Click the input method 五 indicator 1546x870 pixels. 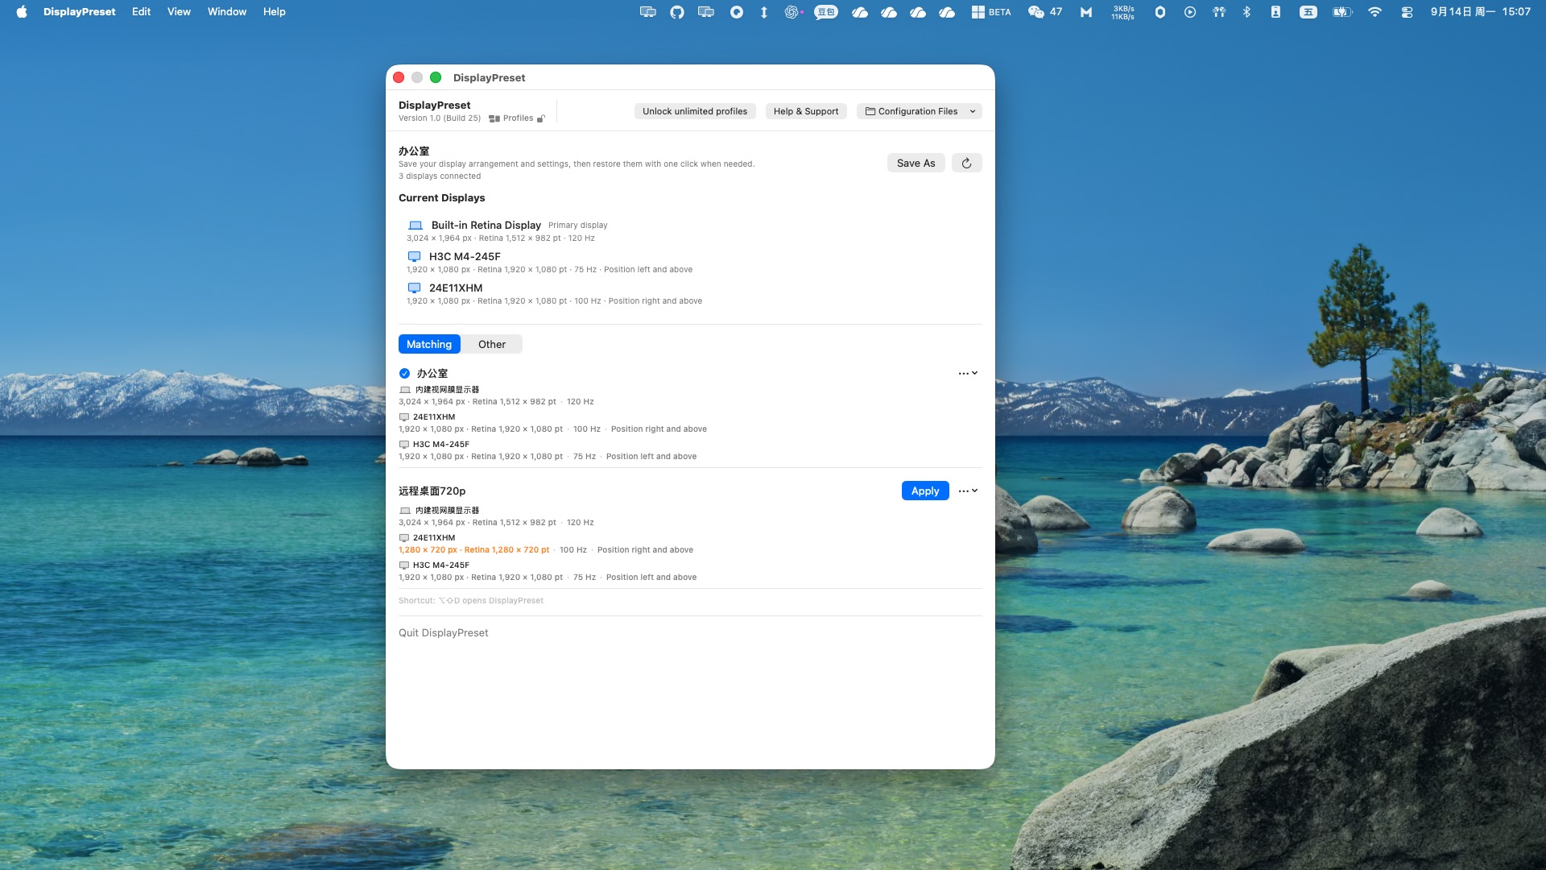pyautogui.click(x=1308, y=12)
